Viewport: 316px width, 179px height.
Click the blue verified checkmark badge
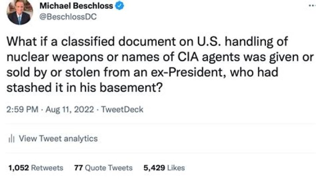pyautogui.click(x=119, y=6)
